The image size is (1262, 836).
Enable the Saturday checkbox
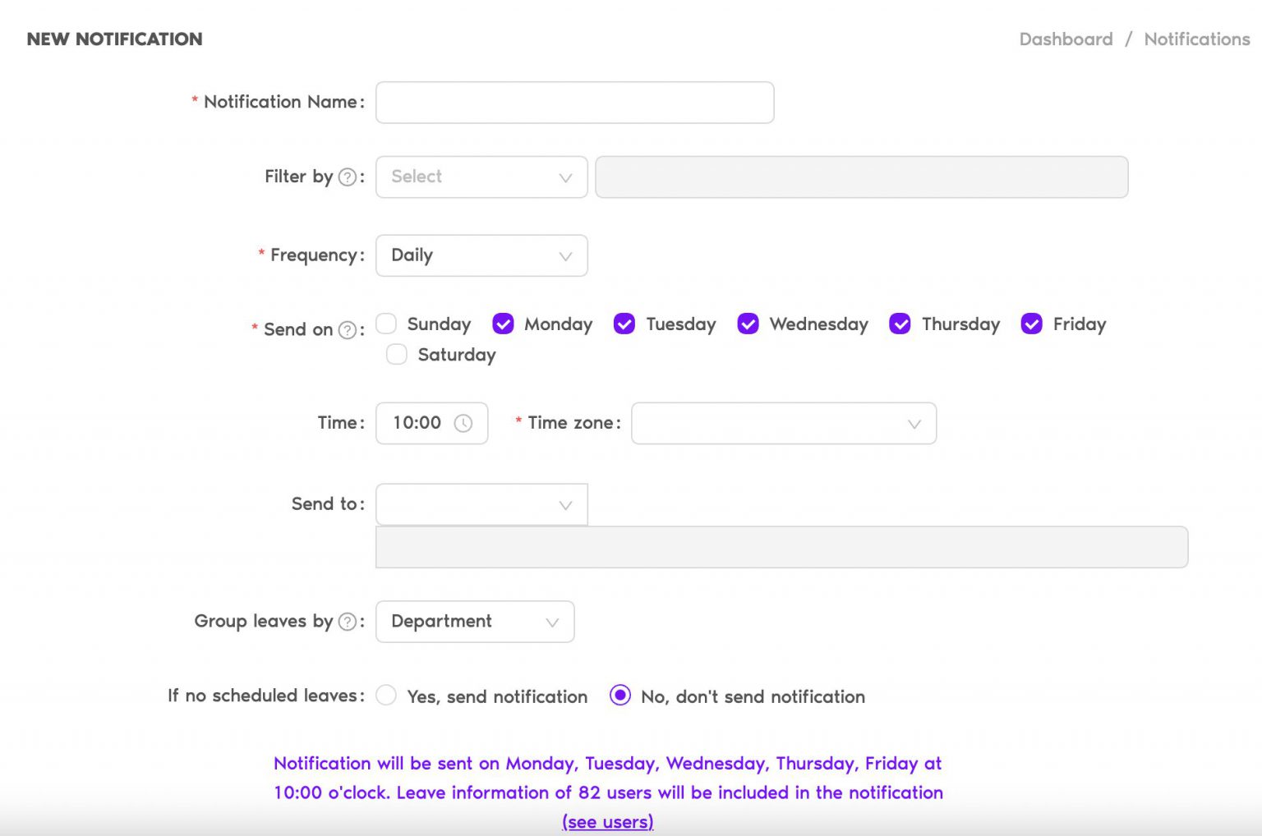pos(396,354)
